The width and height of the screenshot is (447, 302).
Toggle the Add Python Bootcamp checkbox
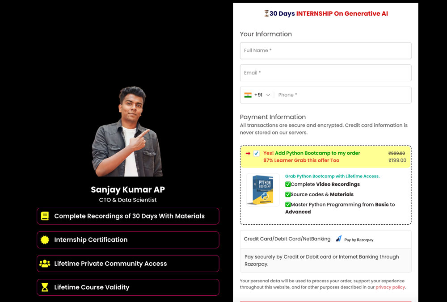pyautogui.click(x=256, y=153)
